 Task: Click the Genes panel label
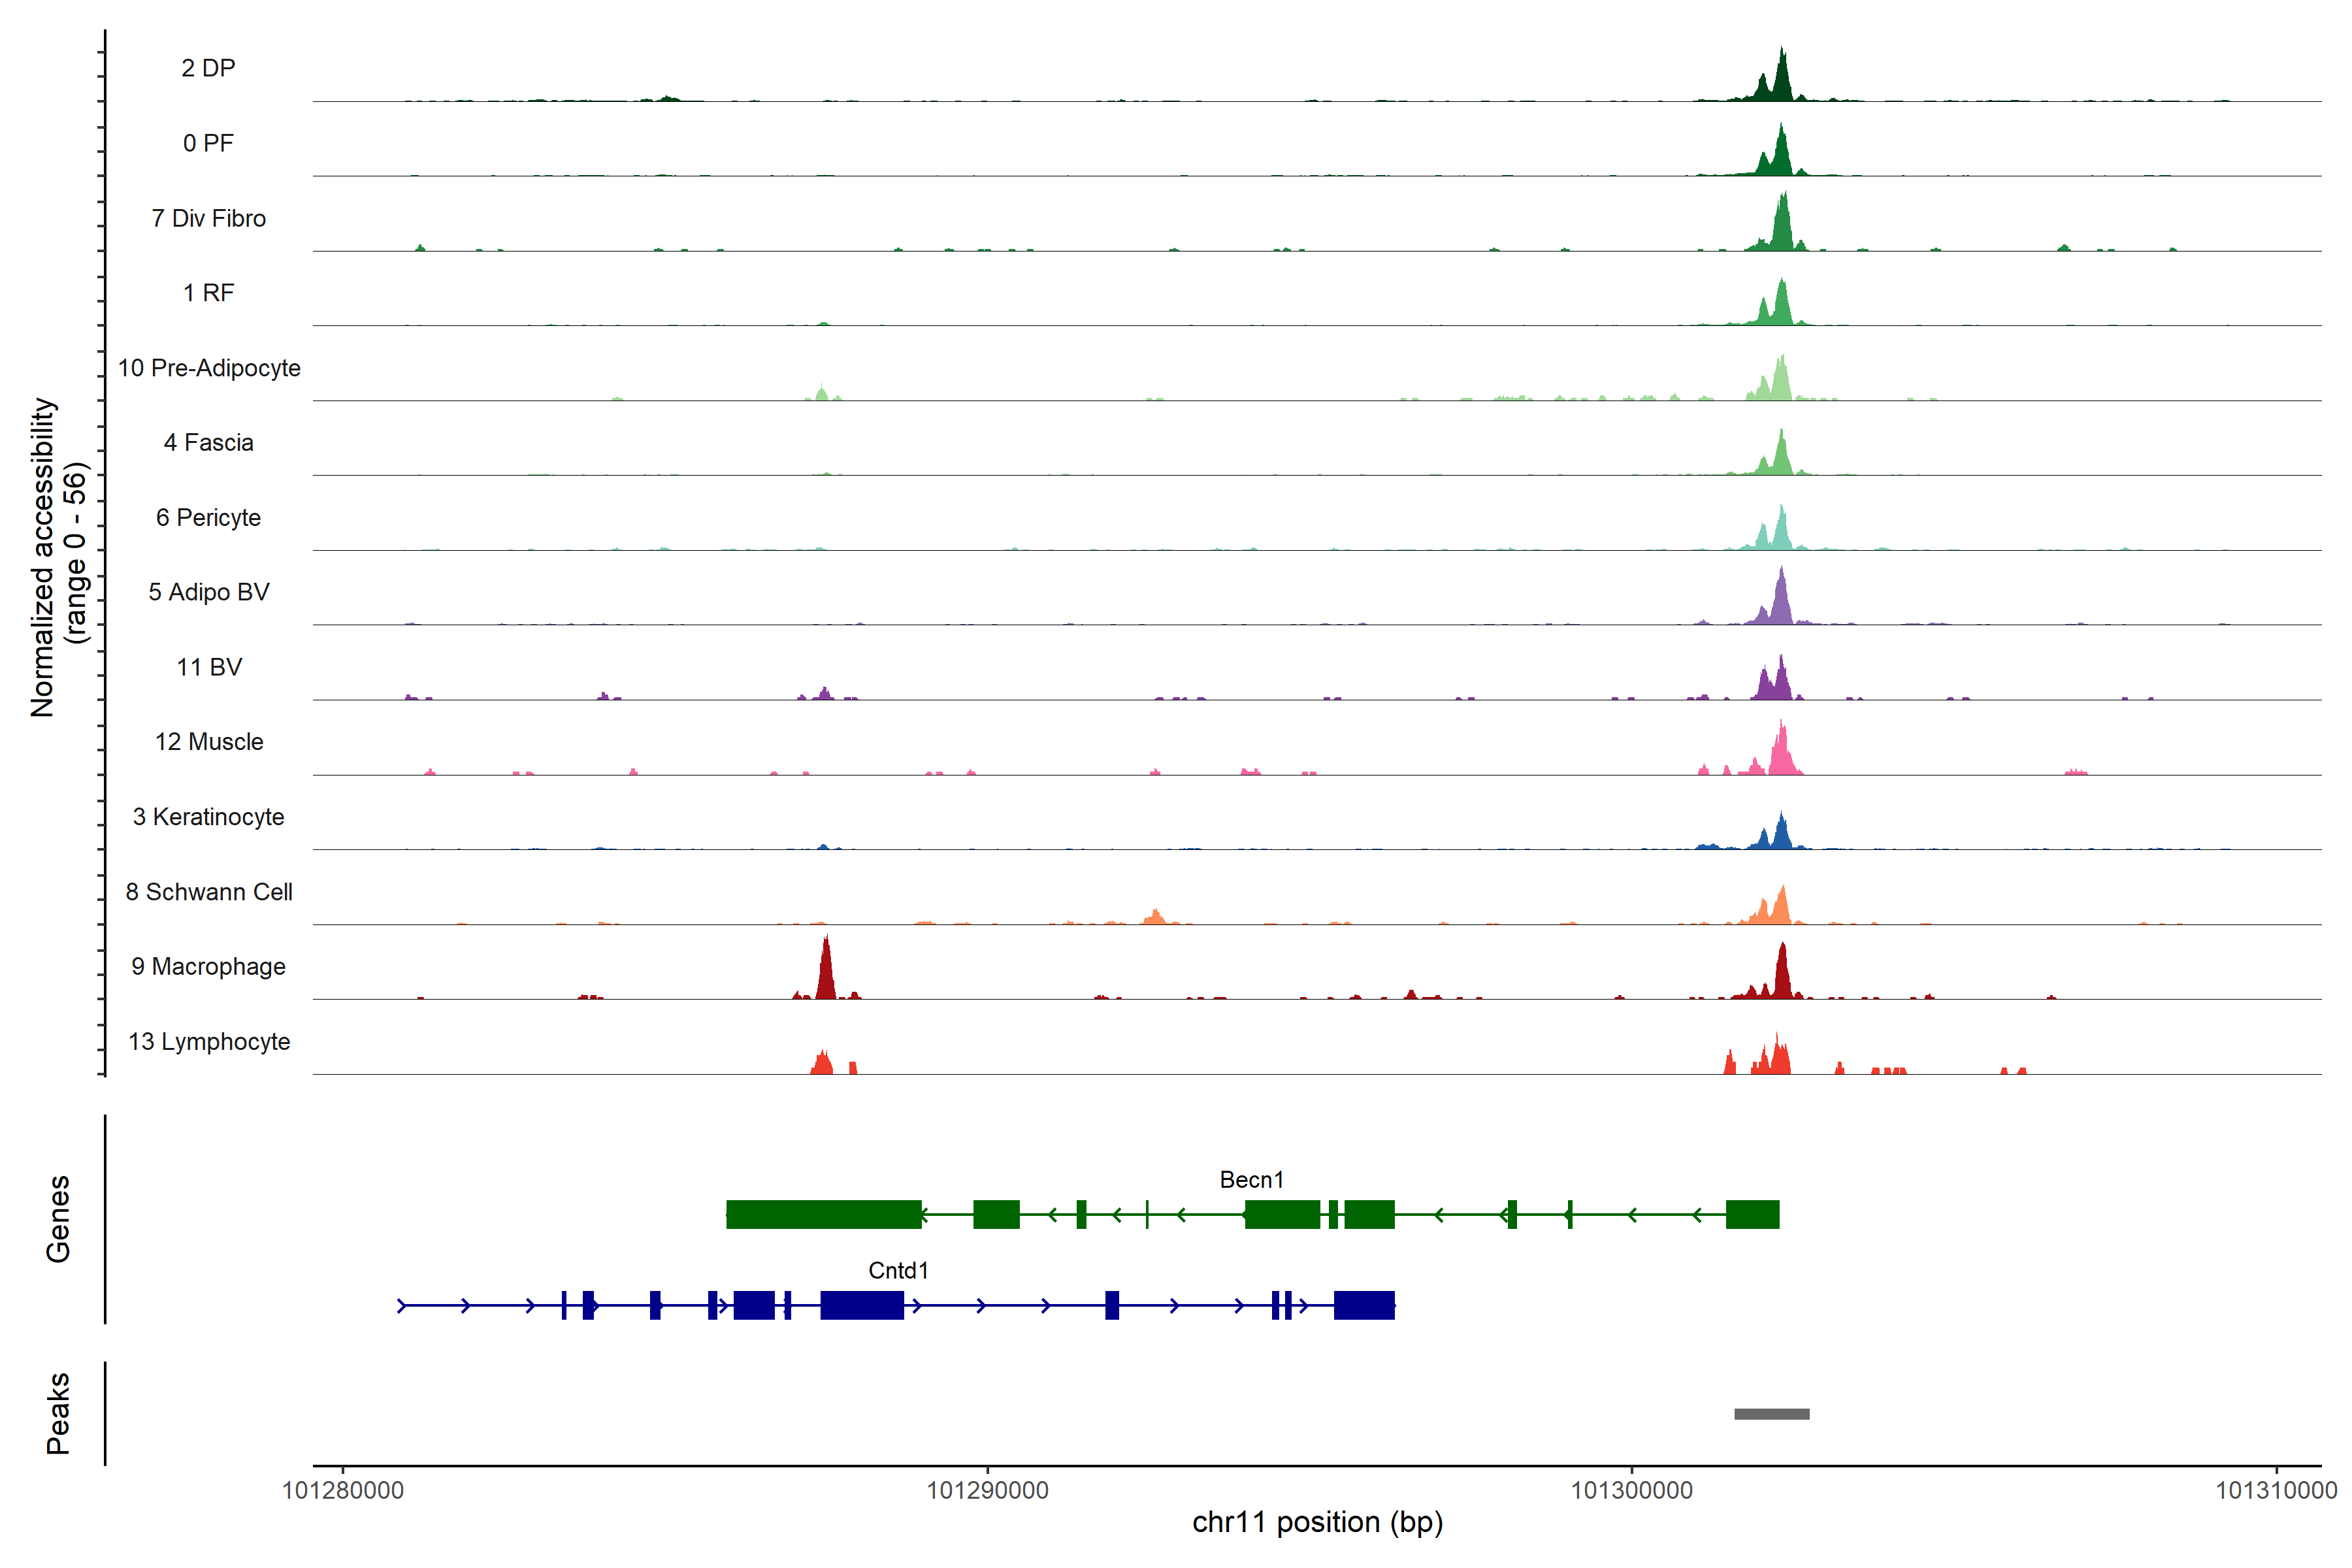click(x=58, y=1218)
